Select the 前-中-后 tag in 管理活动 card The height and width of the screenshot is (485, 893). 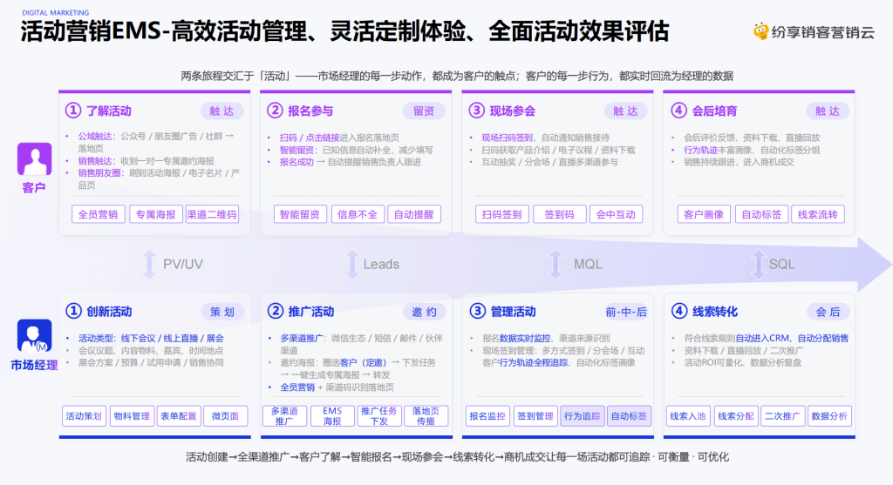[626, 312]
